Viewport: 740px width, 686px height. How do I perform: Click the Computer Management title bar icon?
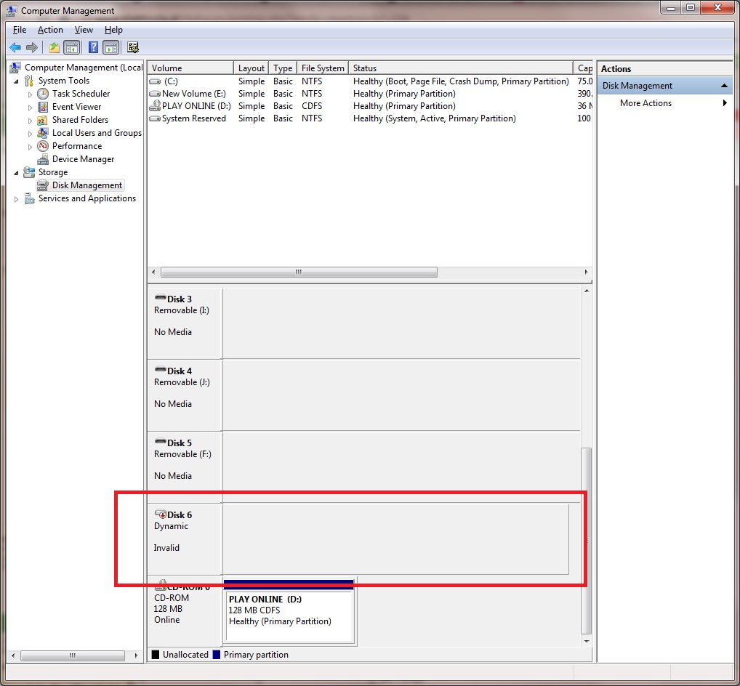tap(12, 10)
